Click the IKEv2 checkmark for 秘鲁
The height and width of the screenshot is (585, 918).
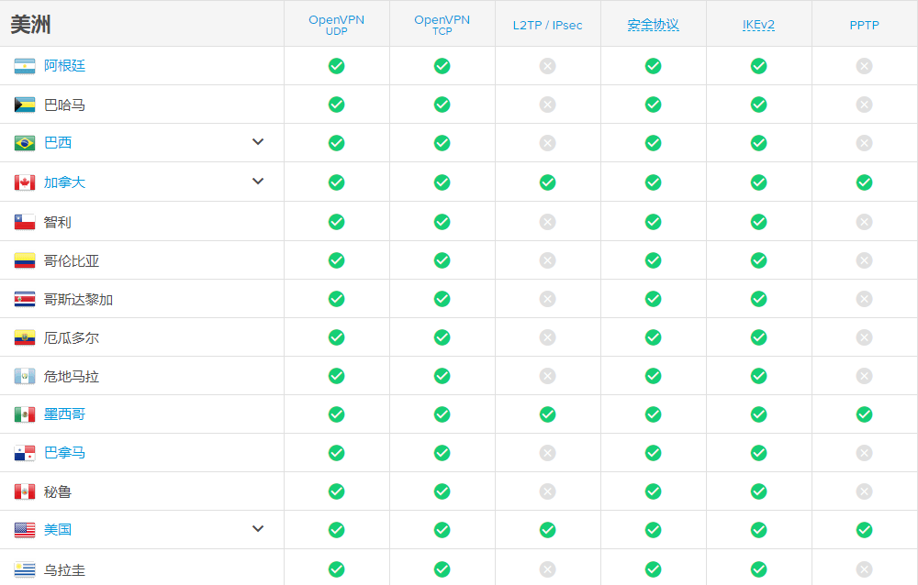click(759, 492)
